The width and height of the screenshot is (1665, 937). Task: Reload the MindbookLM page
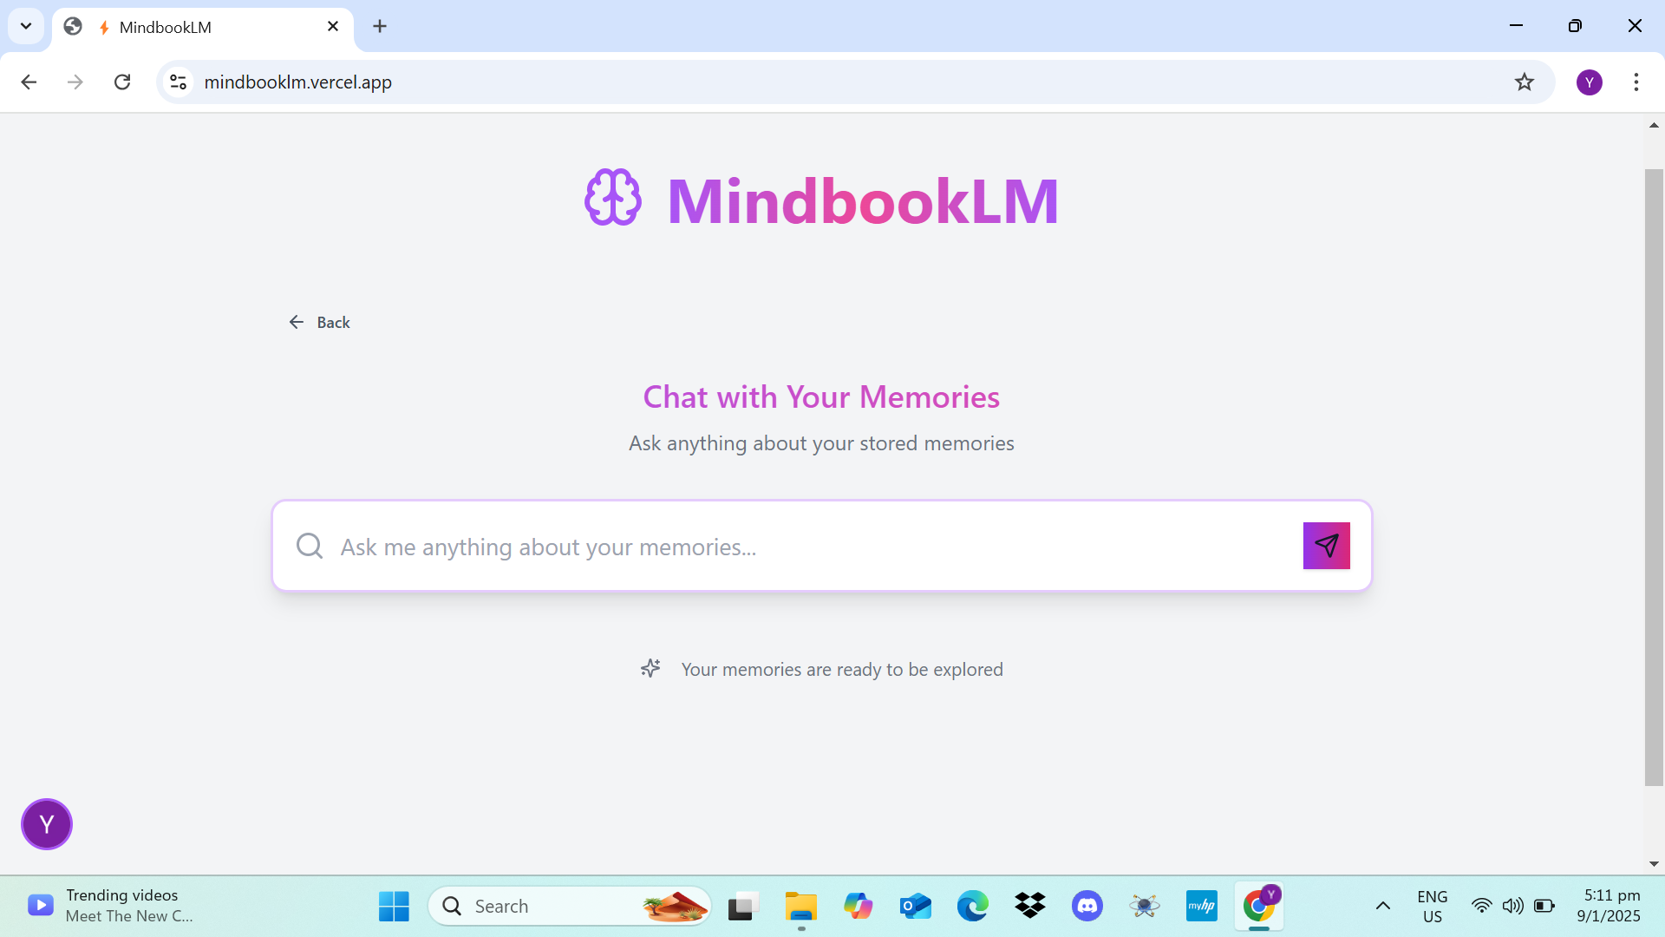122,82
